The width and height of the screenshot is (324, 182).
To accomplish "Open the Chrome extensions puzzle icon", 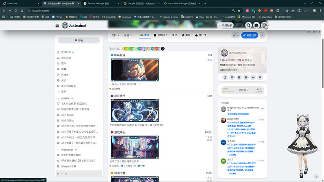I will click(278, 10).
